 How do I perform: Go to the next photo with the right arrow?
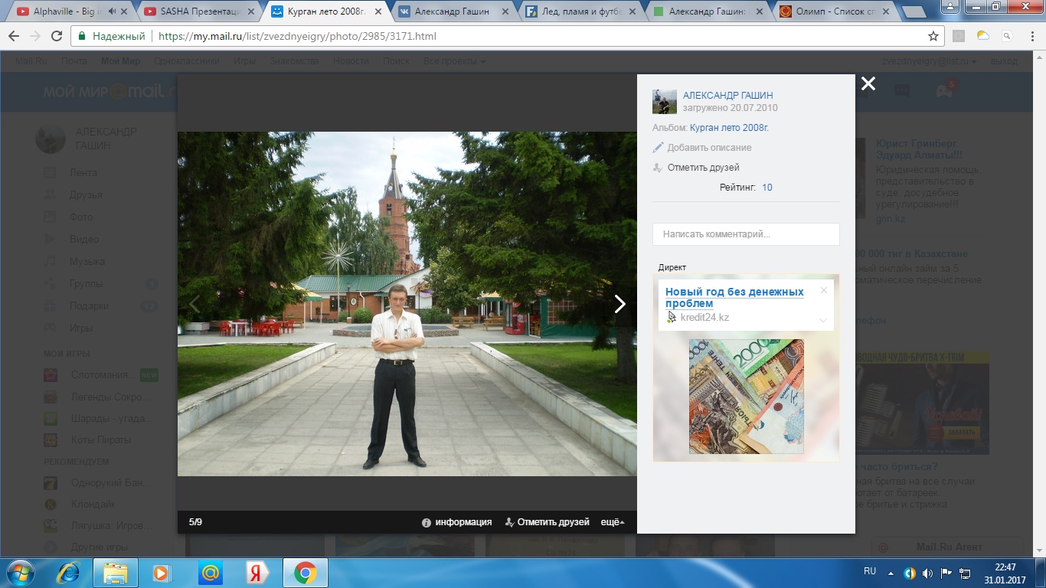point(619,304)
